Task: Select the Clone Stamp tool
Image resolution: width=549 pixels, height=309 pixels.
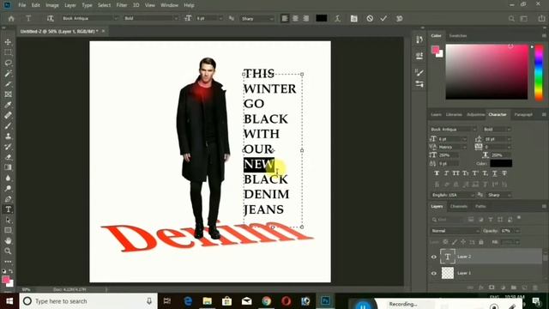Action: point(8,136)
